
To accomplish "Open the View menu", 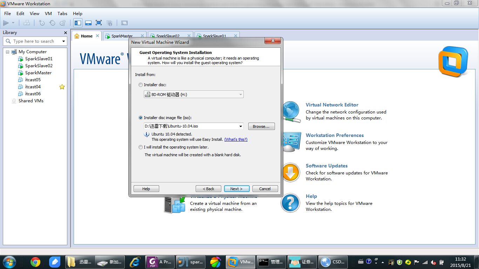I will click(34, 13).
